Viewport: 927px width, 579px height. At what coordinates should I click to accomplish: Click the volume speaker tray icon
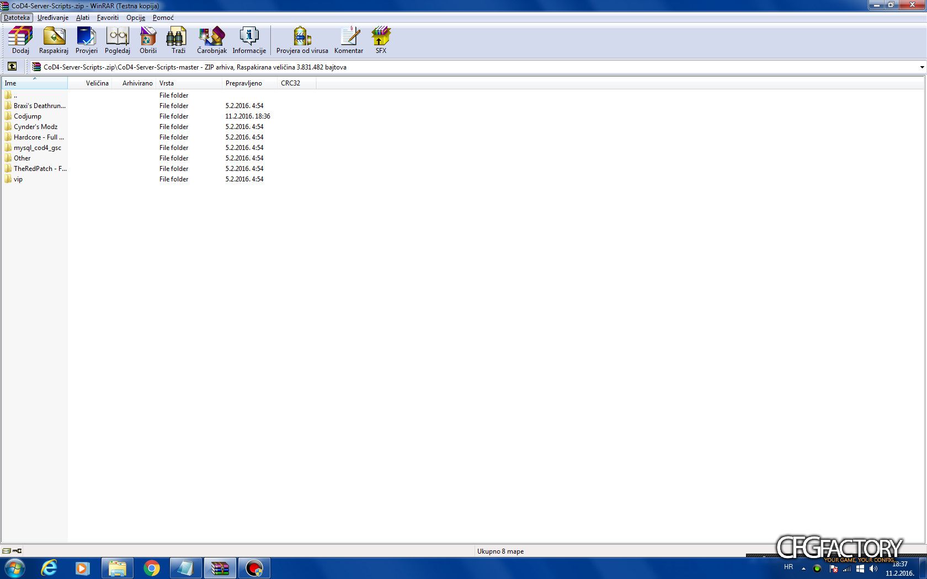click(873, 568)
